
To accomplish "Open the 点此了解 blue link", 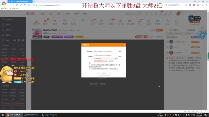I will coord(111,61).
